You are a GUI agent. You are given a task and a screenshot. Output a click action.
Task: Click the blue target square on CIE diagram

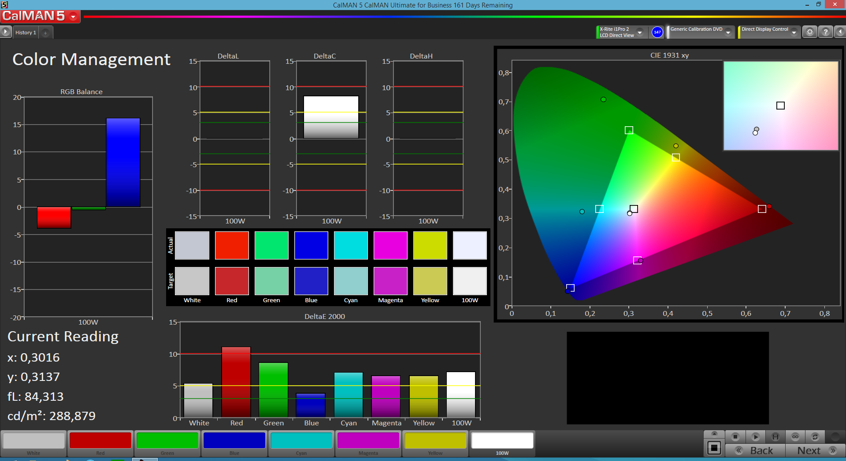click(x=570, y=288)
